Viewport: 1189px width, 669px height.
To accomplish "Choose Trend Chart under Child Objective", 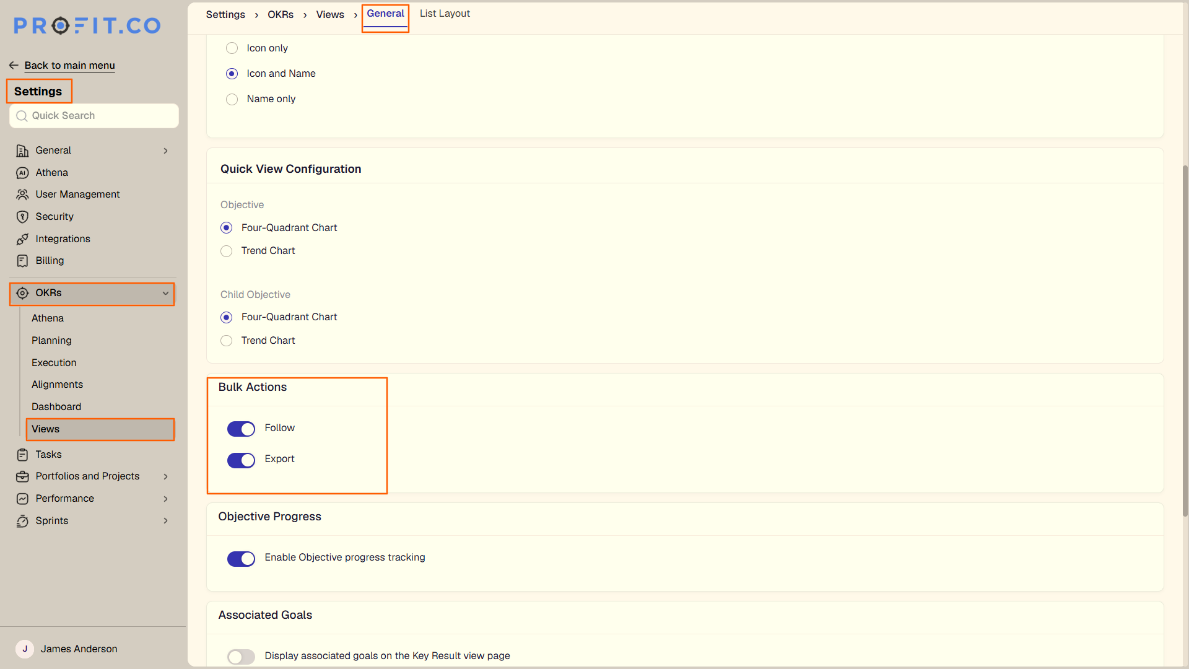I will coord(226,341).
